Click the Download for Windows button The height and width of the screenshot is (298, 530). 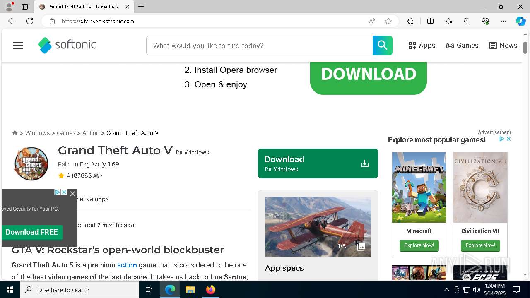click(318, 163)
